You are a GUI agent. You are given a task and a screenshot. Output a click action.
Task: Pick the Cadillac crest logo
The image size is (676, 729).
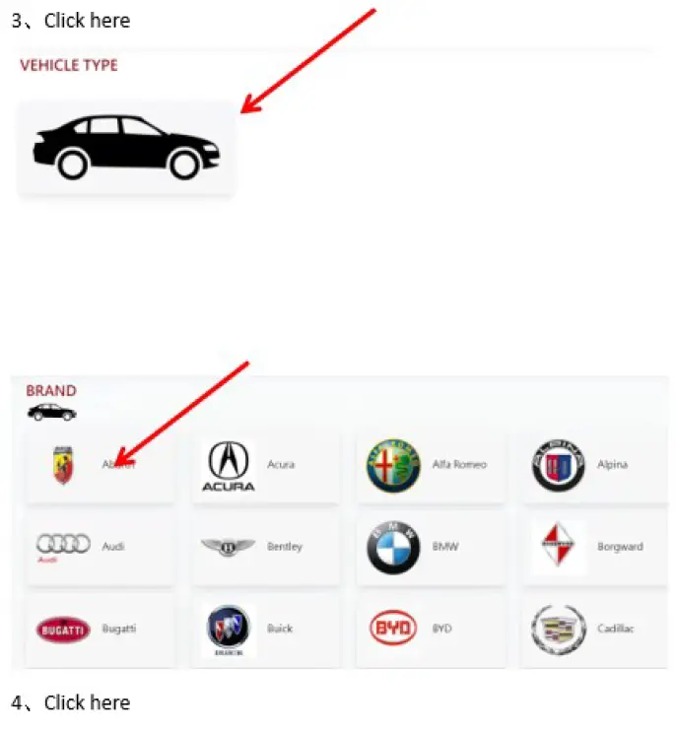coord(559,630)
